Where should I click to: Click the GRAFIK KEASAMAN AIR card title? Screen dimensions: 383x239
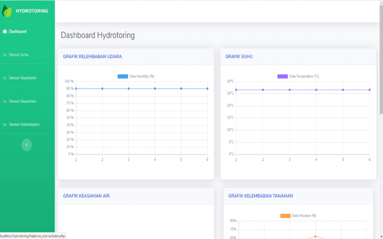tap(86, 196)
